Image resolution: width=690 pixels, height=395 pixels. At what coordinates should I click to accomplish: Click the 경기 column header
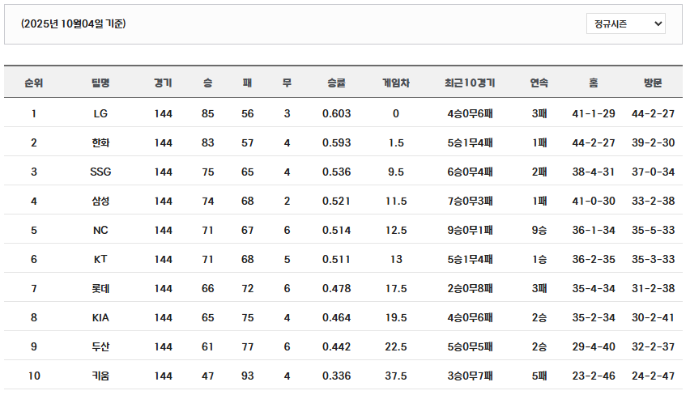tap(163, 83)
